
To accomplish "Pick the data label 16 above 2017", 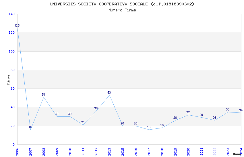I will pos(149,127).
